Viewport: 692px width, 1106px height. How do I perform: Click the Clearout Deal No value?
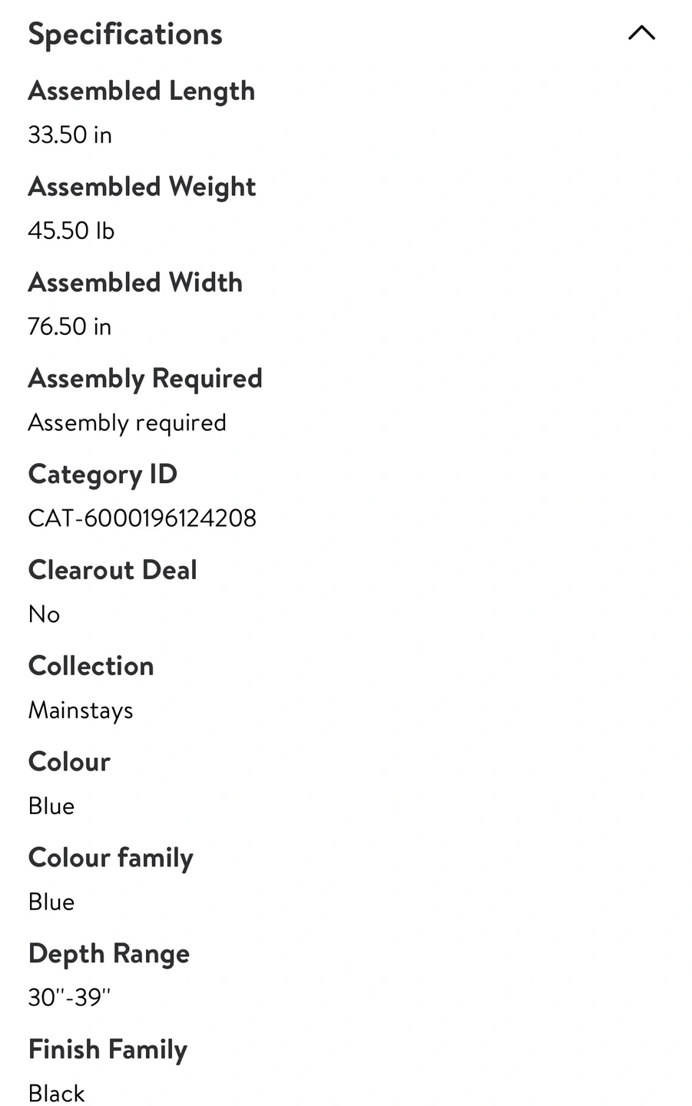point(44,614)
